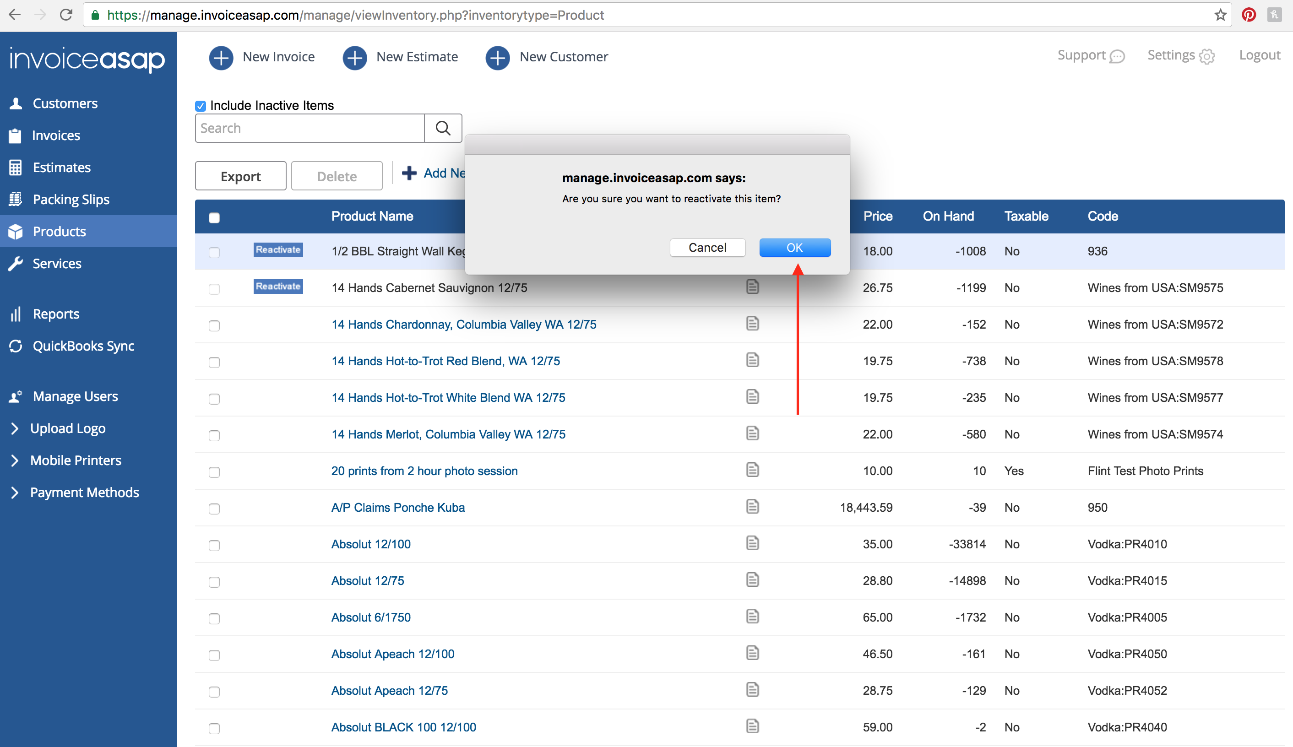Click the browser back arrow
1293x747 pixels.
point(15,15)
